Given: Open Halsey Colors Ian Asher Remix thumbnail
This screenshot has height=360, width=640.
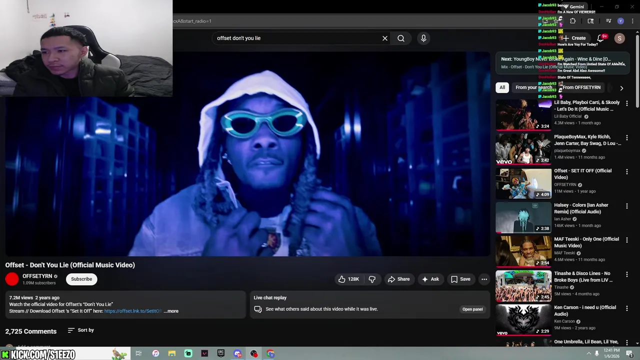Looking at the screenshot, I should pyautogui.click(x=523, y=217).
